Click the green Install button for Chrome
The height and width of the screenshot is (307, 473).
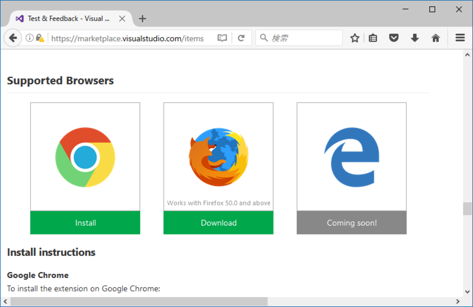(x=85, y=223)
